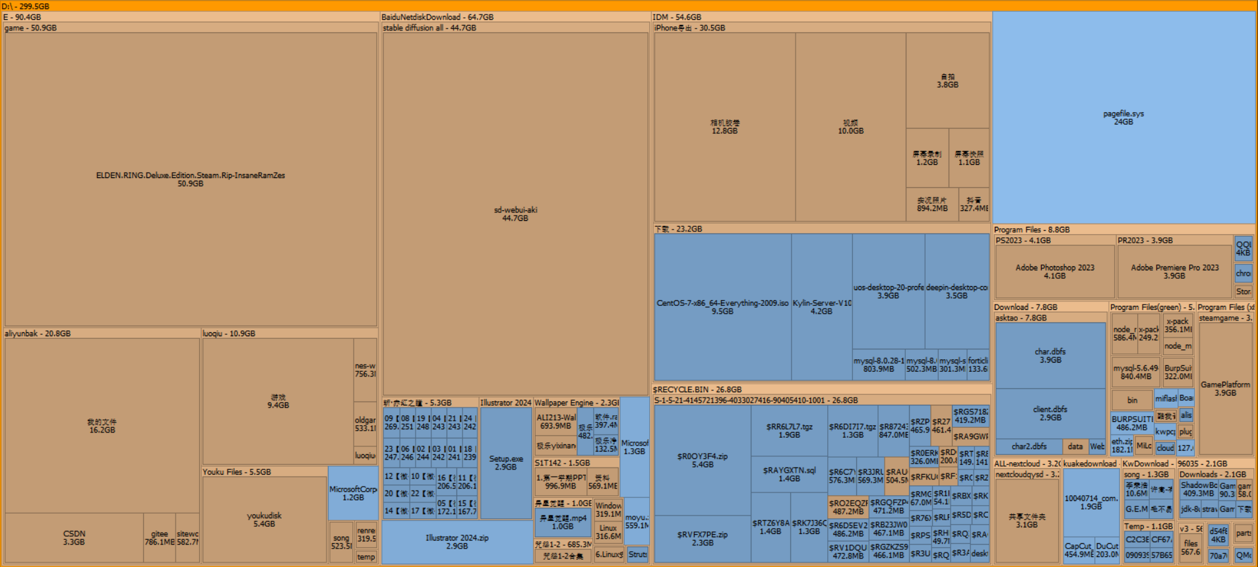Click the Illustrator 2024.zip 2.9GB block
The width and height of the screenshot is (1258, 567).
pyautogui.click(x=457, y=542)
